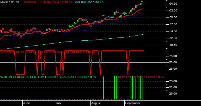Select the September month marker on timeline
Screen dimensions: 201x106
click(x=133, y=103)
